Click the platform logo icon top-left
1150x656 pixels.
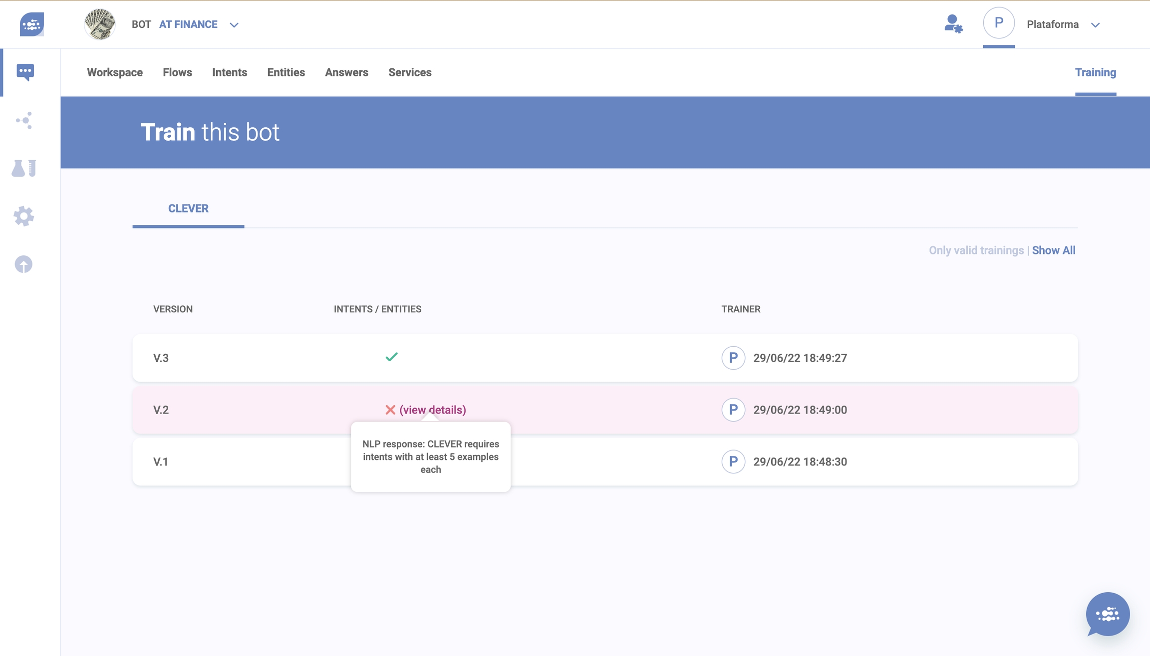[x=31, y=24]
